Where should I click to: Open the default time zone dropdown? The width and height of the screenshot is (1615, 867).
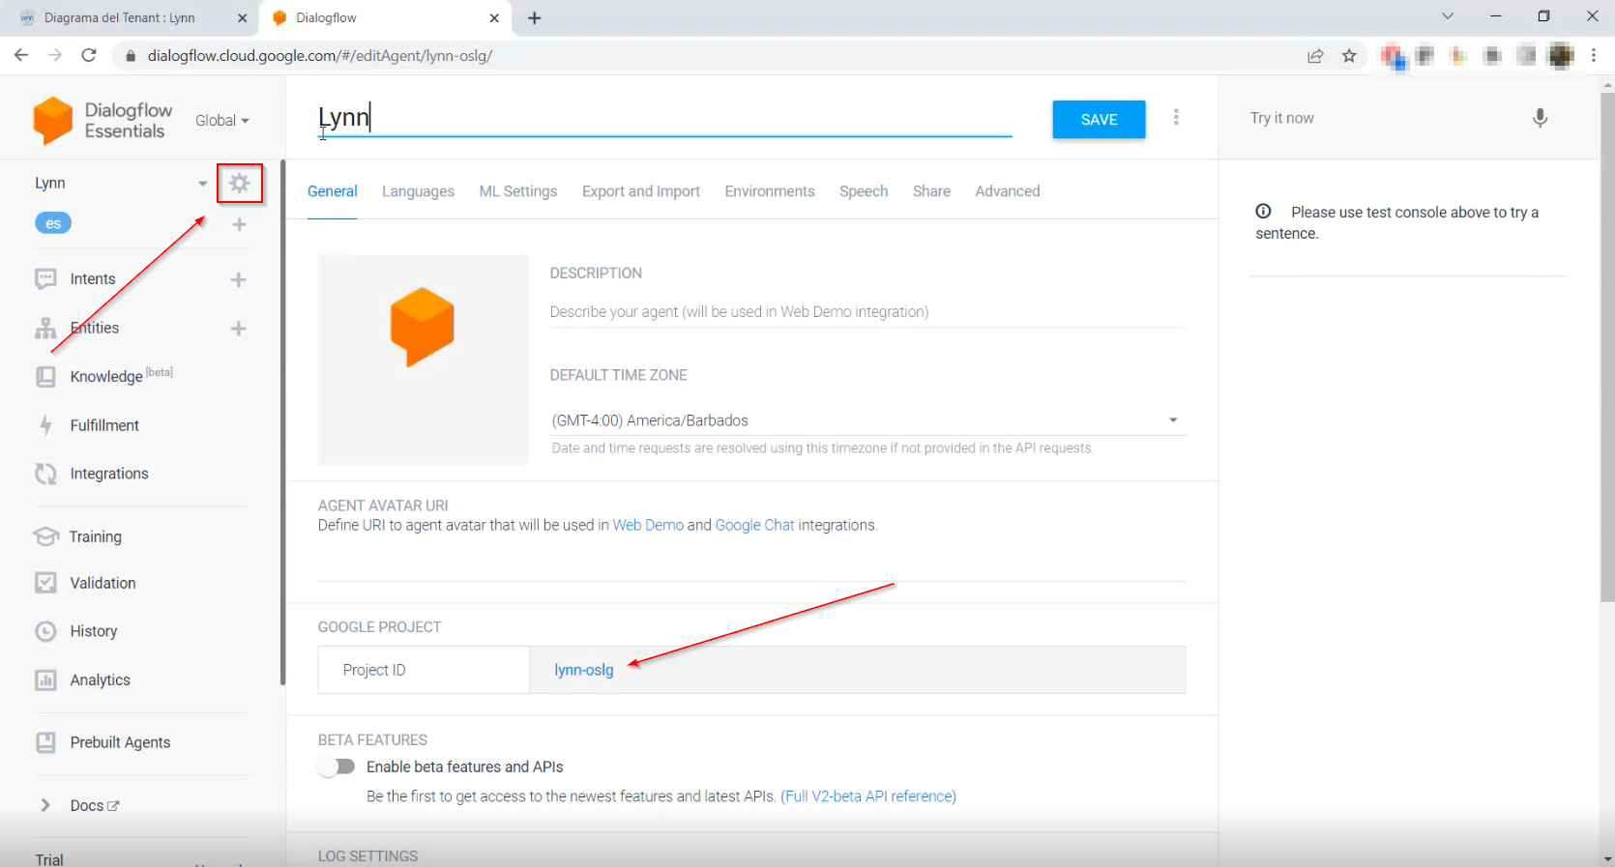(x=867, y=420)
